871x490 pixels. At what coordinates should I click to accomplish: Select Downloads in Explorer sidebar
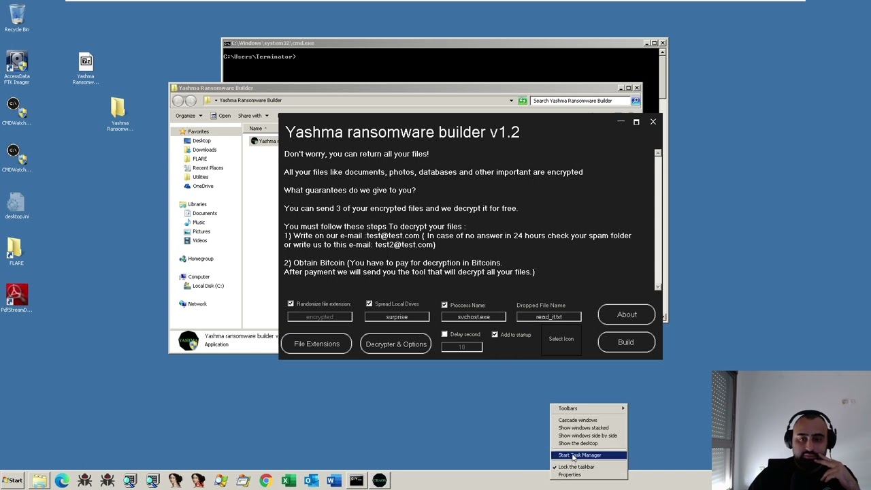pos(204,150)
